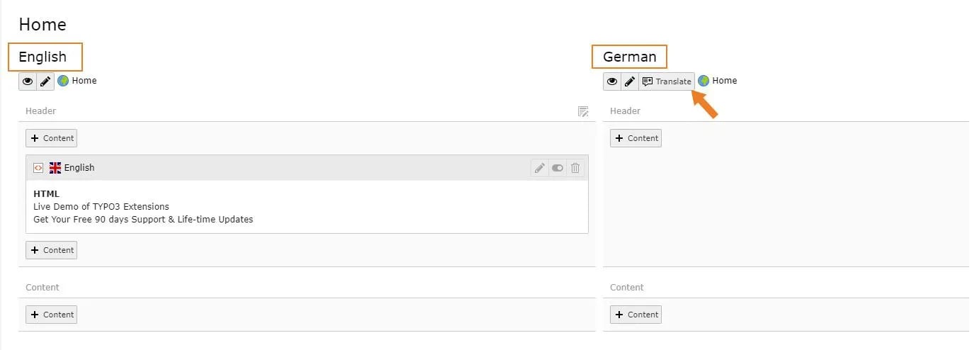Add Content in English Content column
The width and height of the screenshot is (977, 350).
(x=51, y=315)
